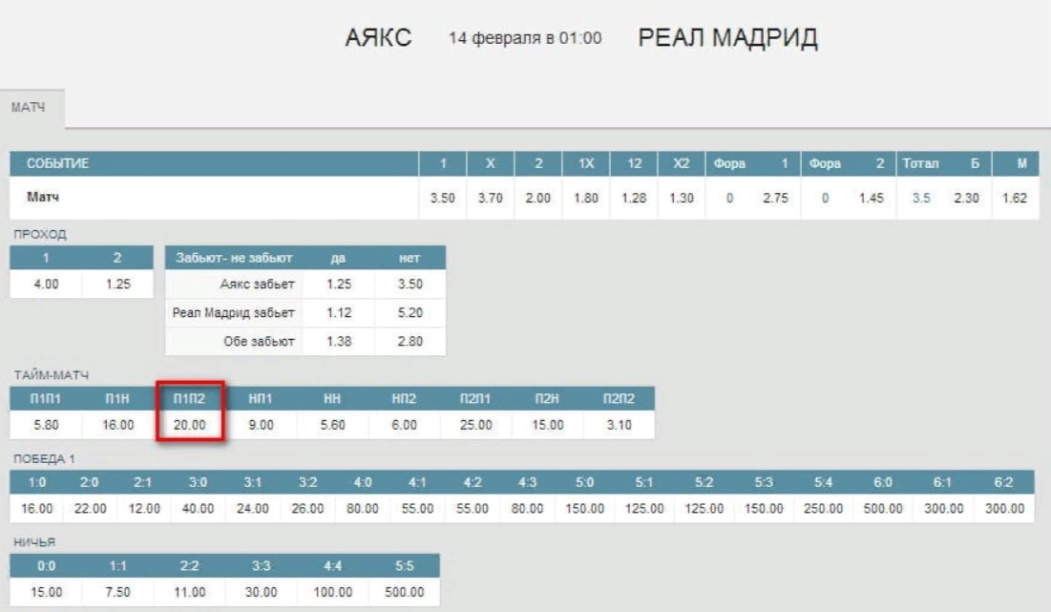Screen dimensions: 1051x612
Task: Choose 5:5 draw score odds 500.00
Action: [404, 593]
